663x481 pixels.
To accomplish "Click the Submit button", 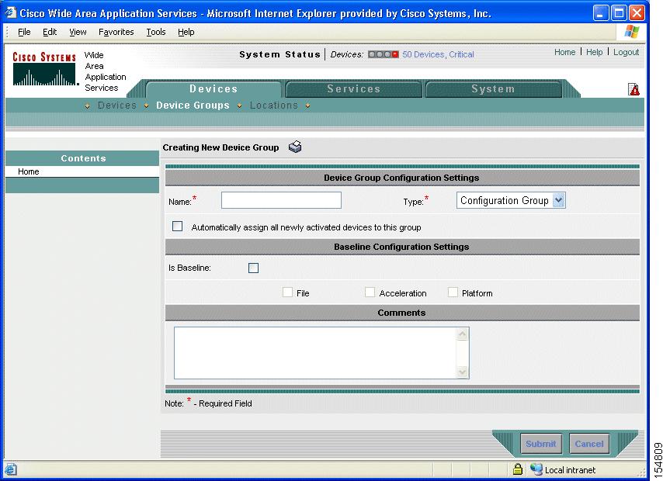I will pyautogui.click(x=541, y=444).
